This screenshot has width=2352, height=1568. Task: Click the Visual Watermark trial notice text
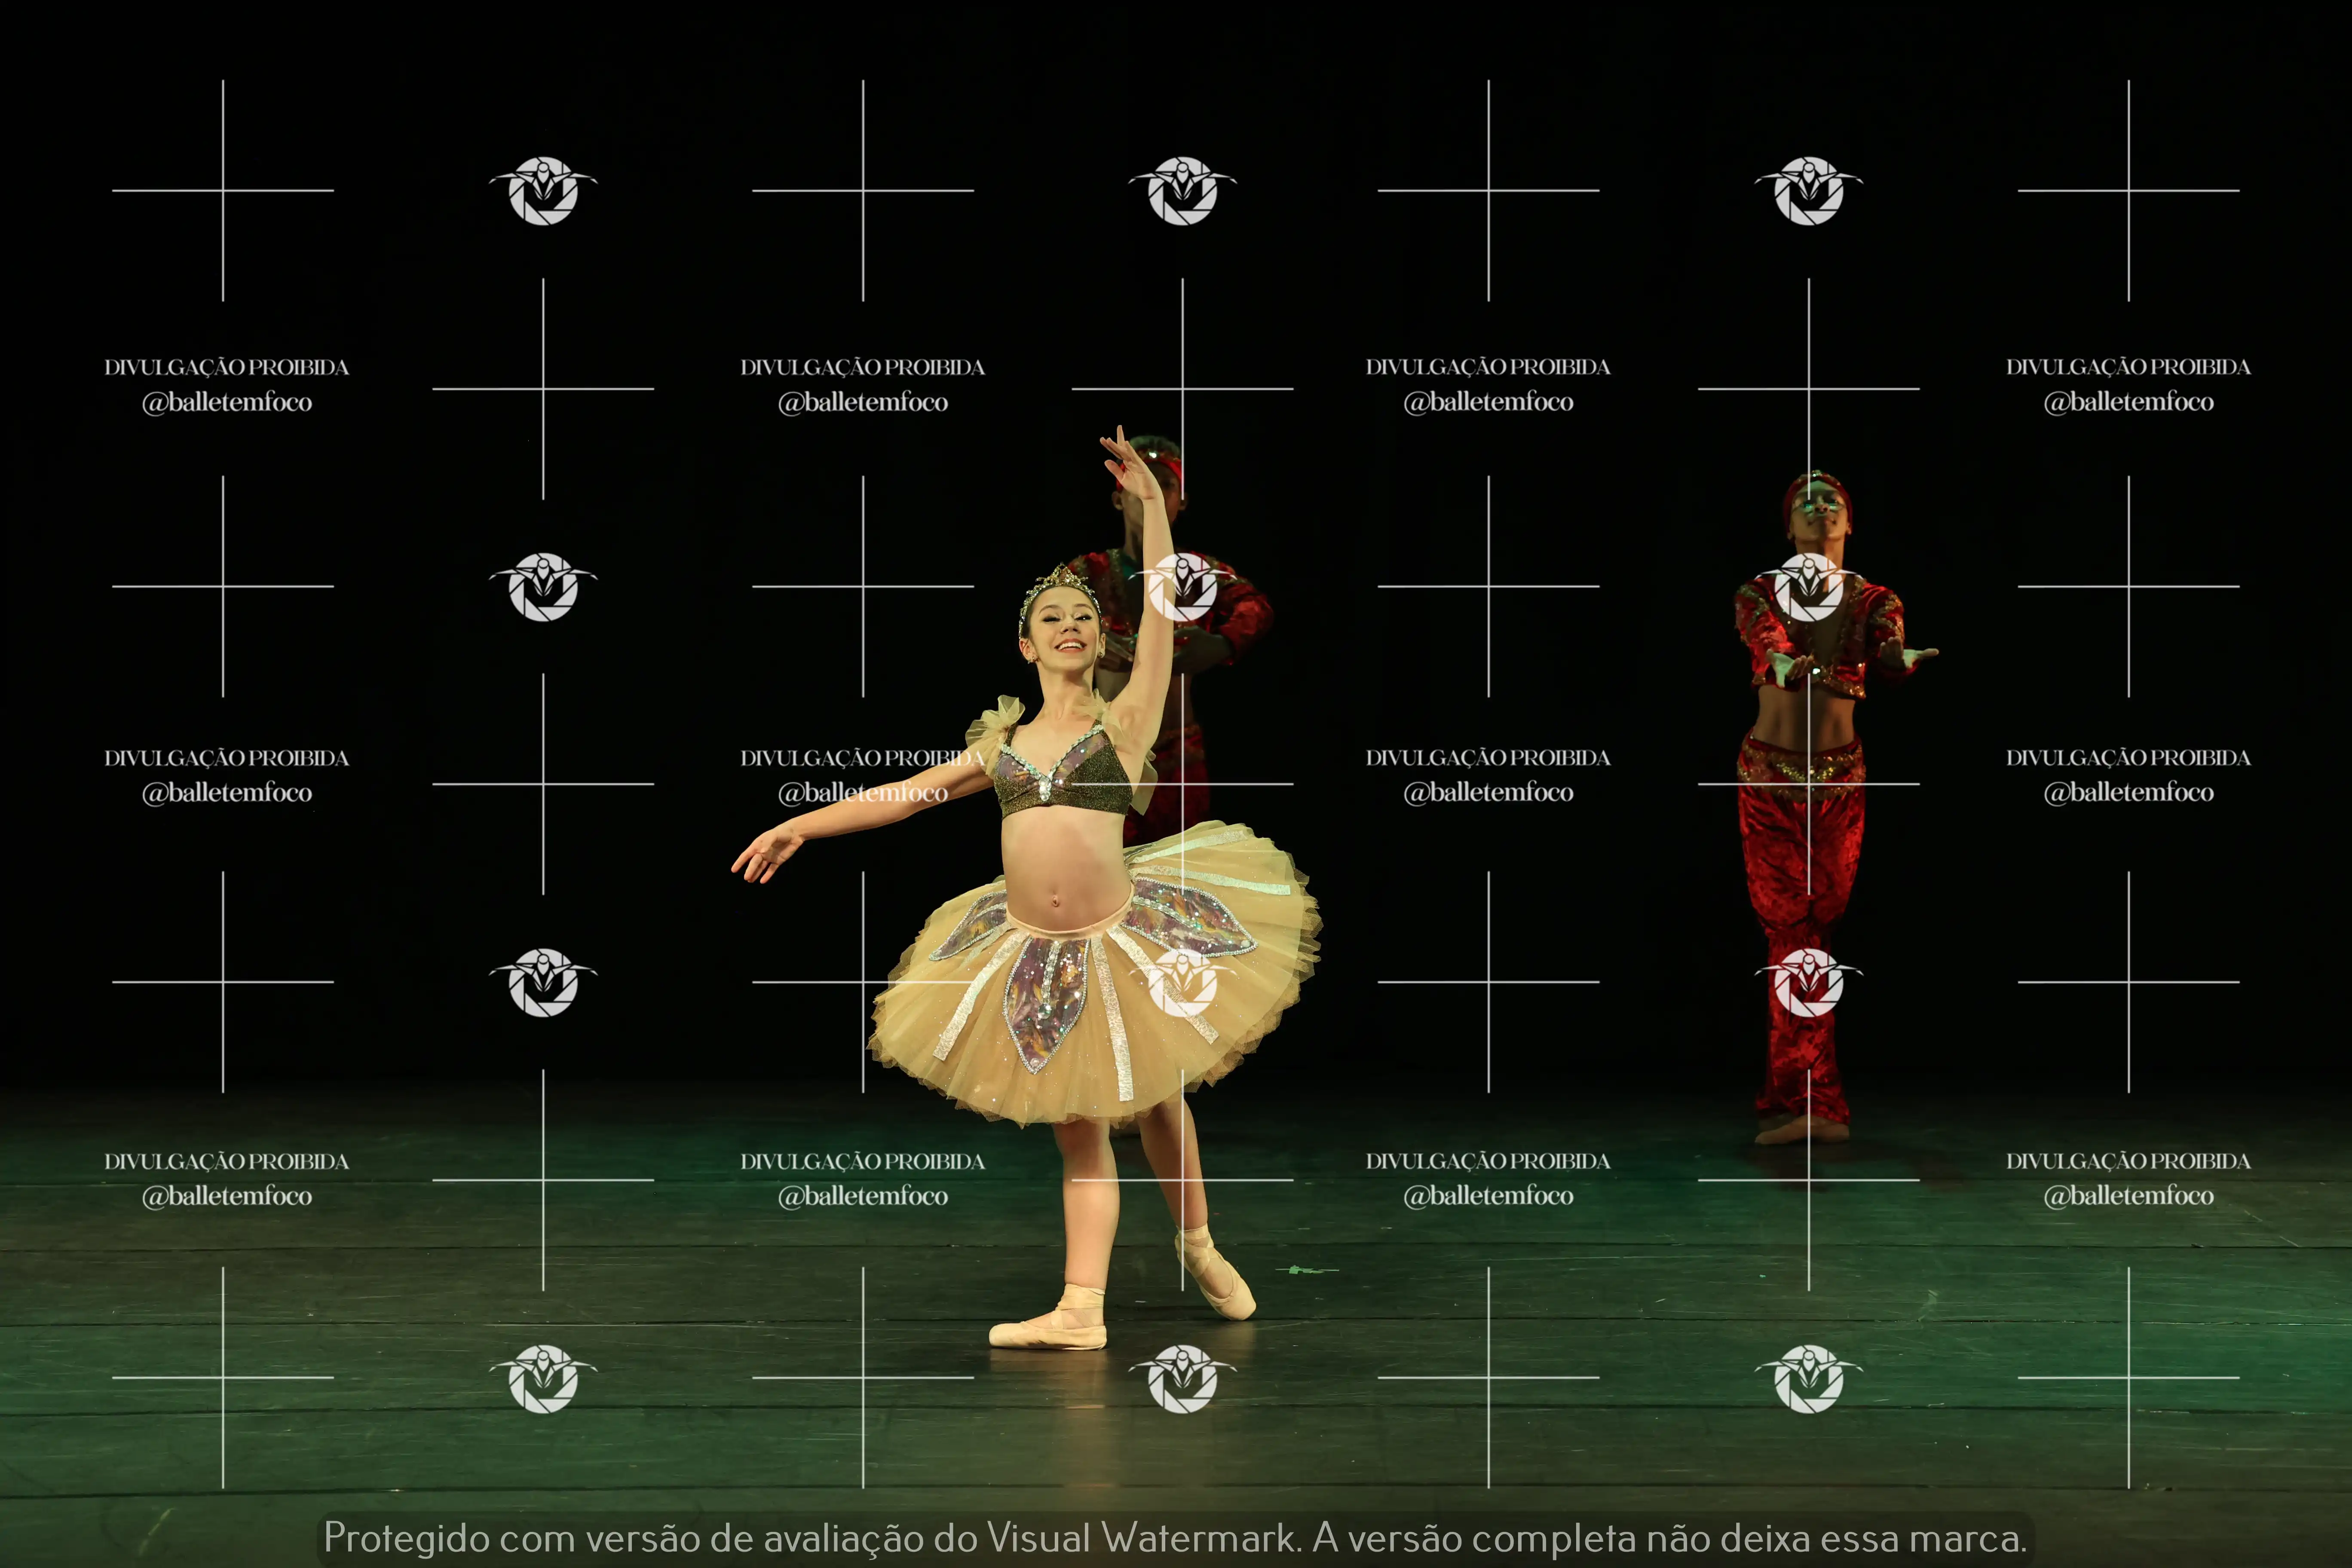1175,1538
